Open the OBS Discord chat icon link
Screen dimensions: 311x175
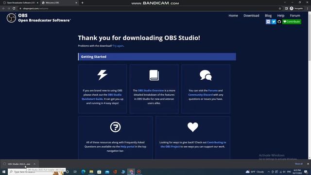pyautogui.click(x=268, y=21)
